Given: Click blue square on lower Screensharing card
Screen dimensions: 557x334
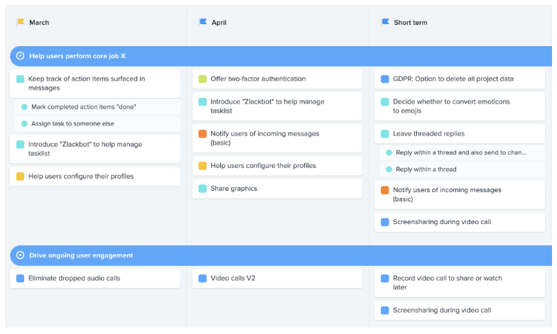Looking at the screenshot, I should coord(385,311).
